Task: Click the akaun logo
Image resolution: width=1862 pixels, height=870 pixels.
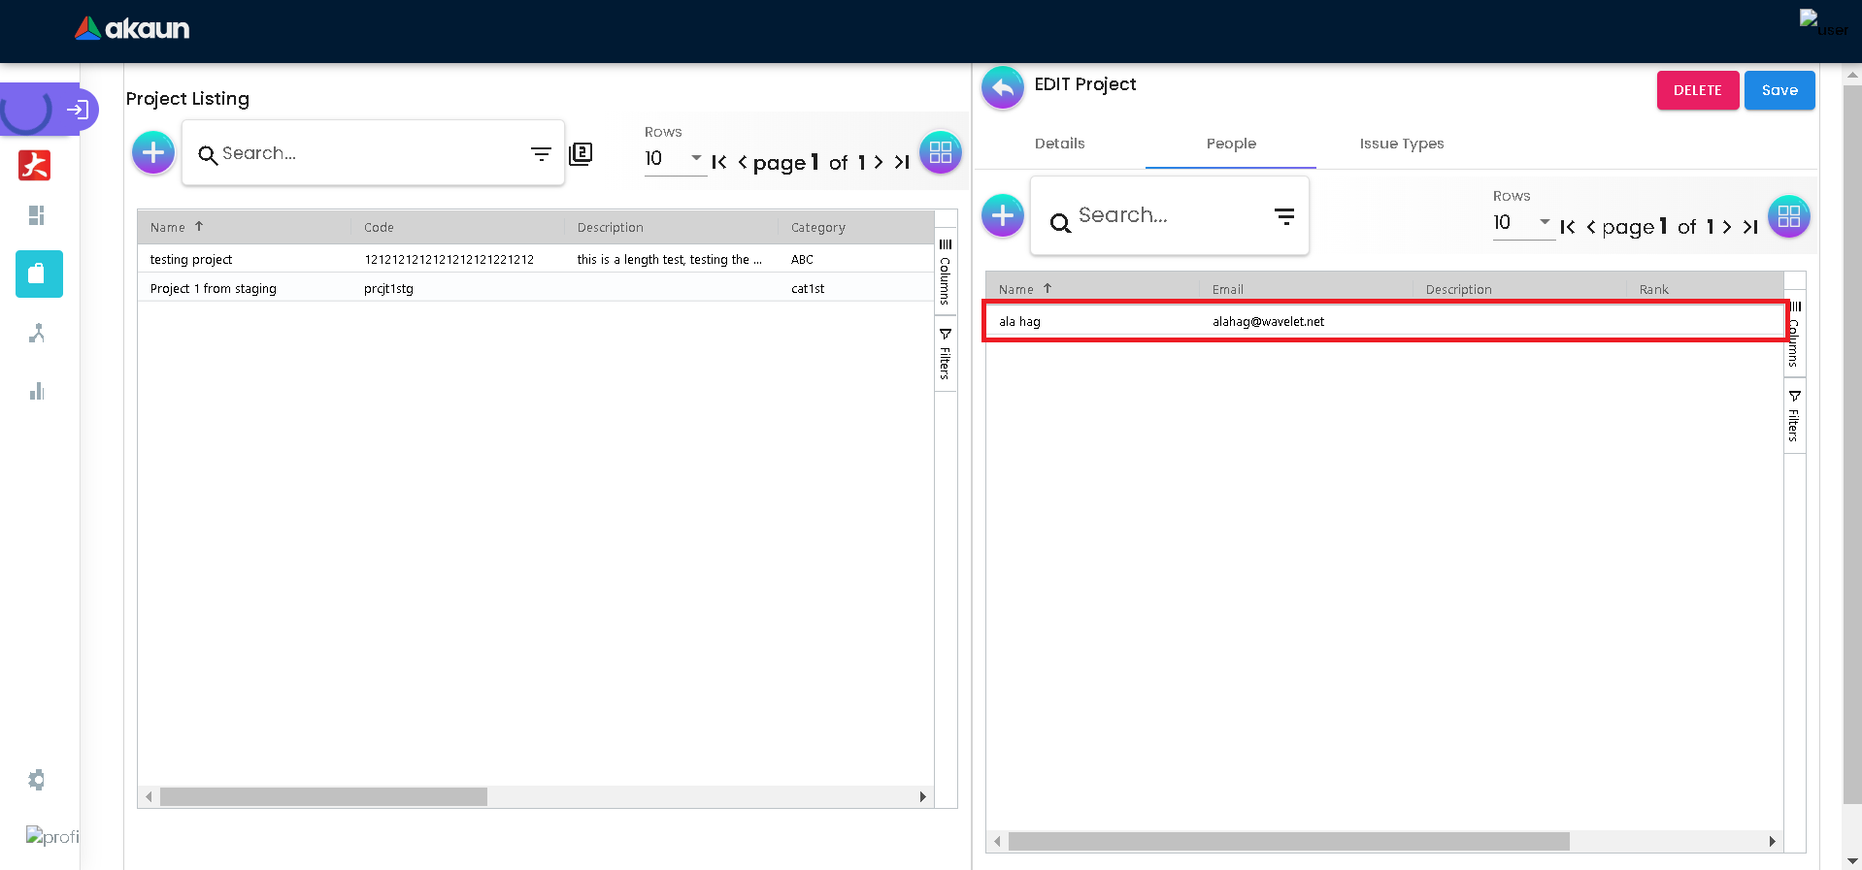Action: point(132,29)
